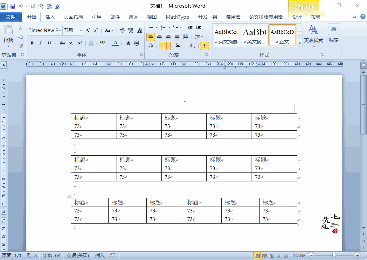Click the Decrease Indent icon
This screenshot has width=367, height=260.
pyautogui.click(x=190, y=28)
